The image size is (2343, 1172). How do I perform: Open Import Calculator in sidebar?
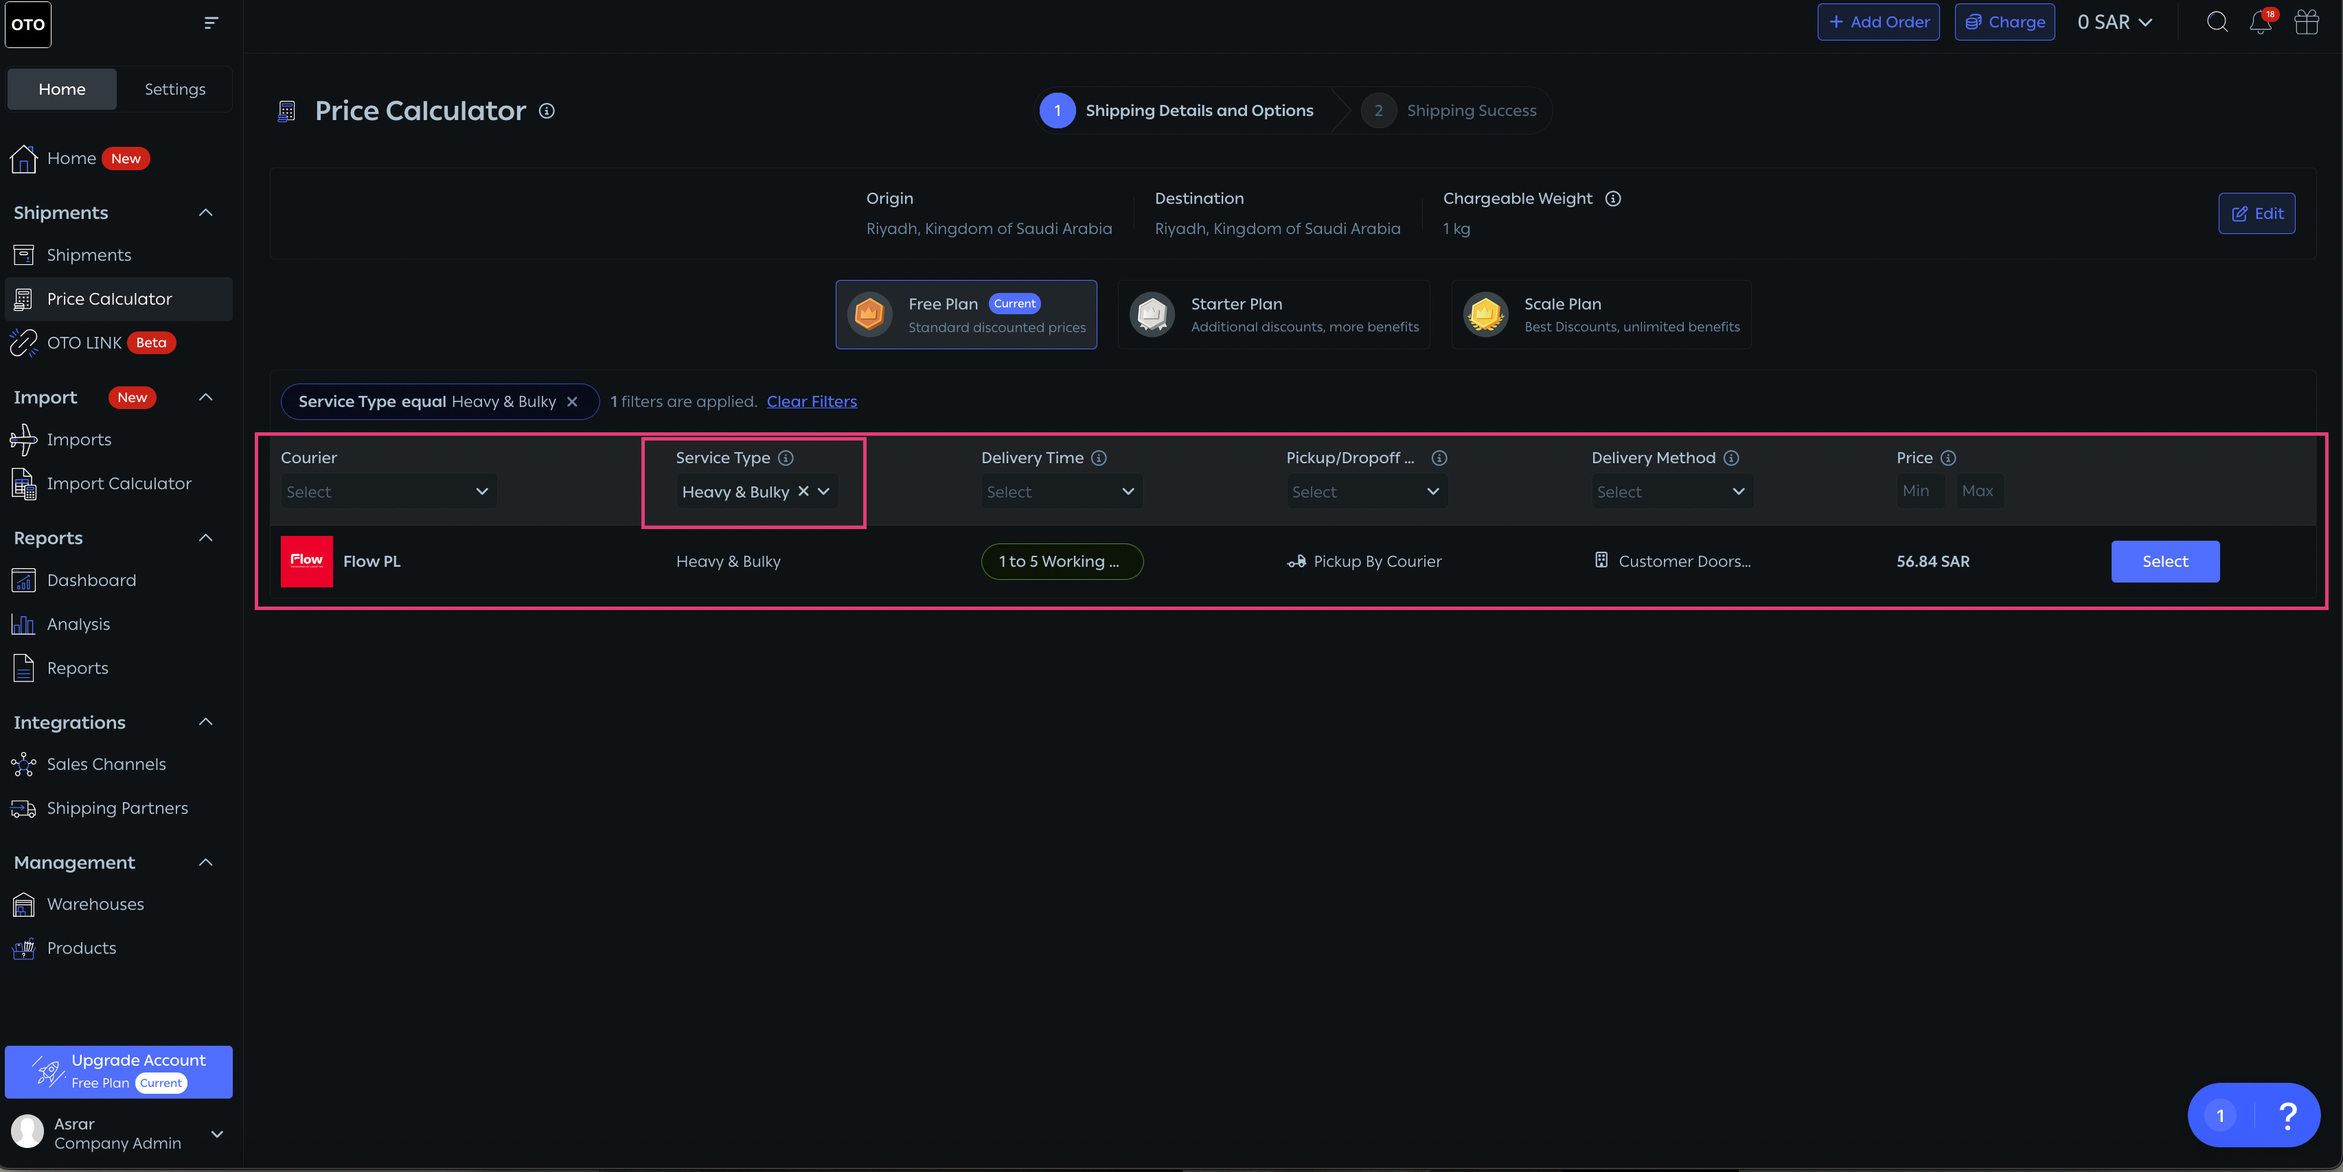[x=119, y=483]
